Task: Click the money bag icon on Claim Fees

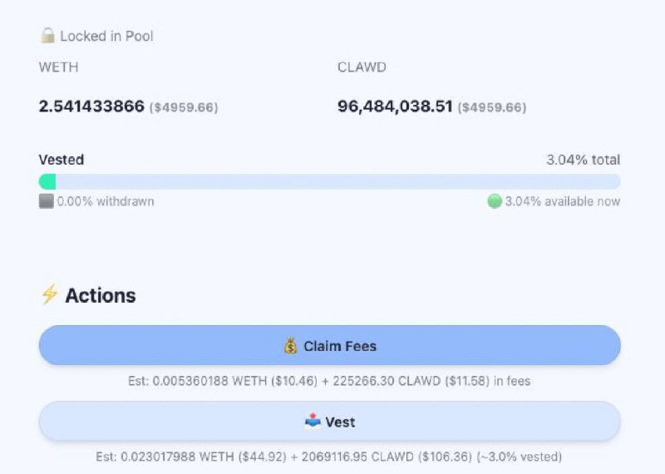Action: 290,346
